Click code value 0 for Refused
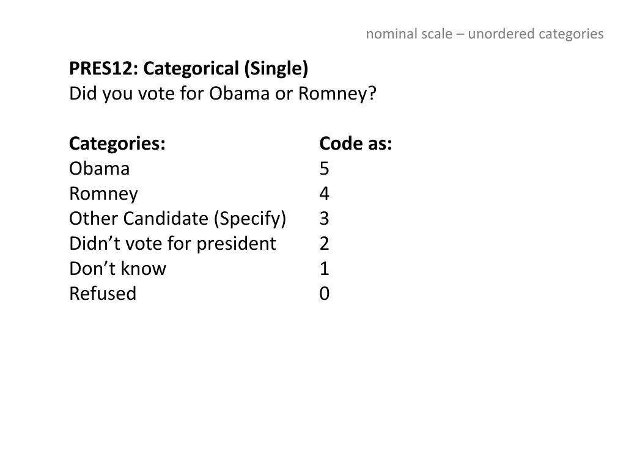 (x=324, y=294)
